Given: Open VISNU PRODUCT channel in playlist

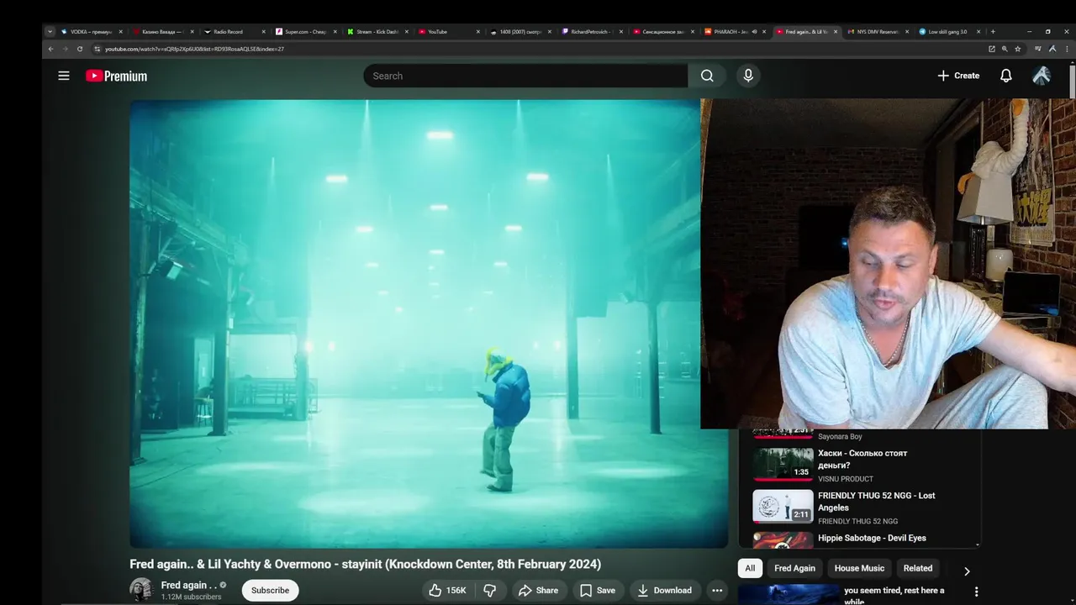Looking at the screenshot, I should pos(845,479).
